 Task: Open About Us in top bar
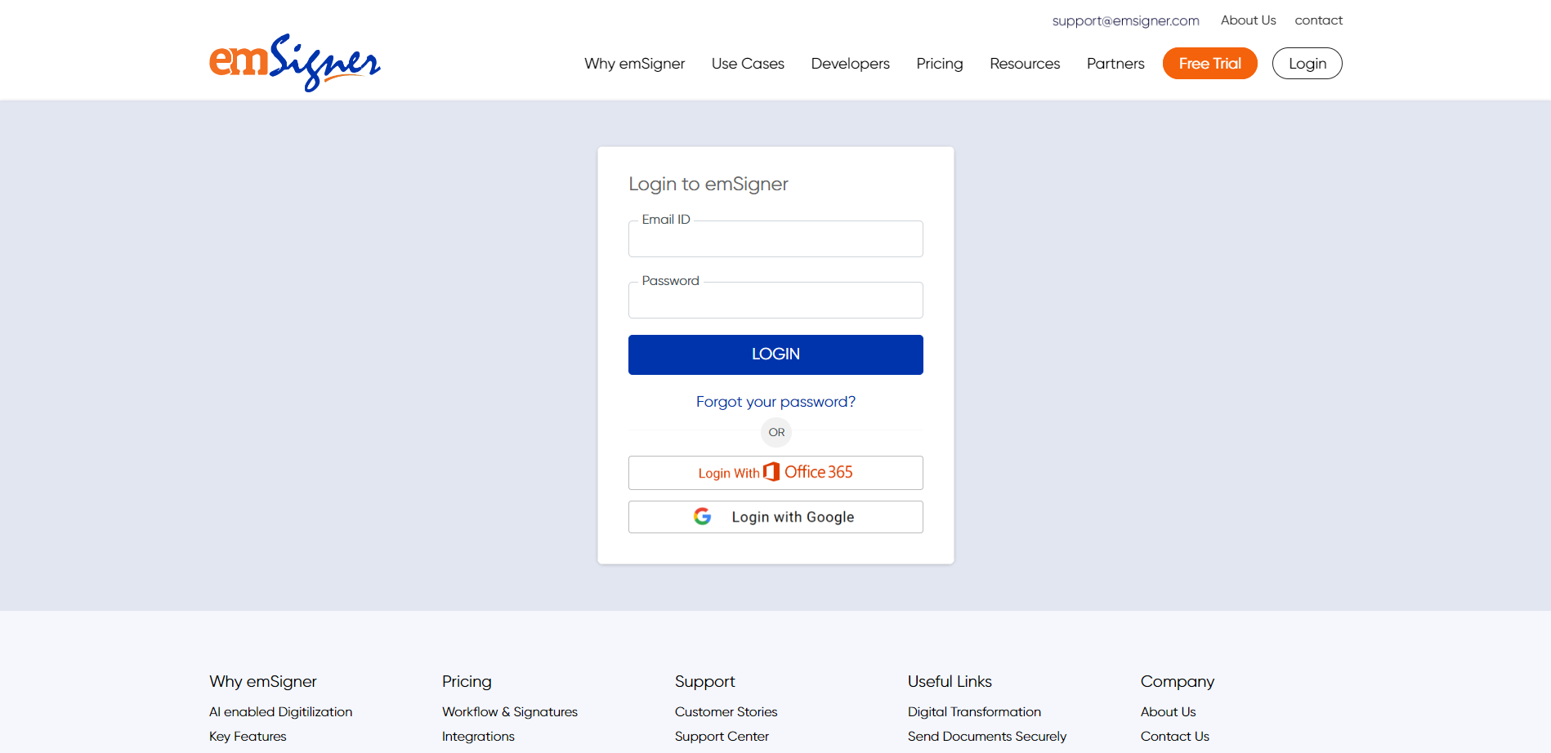coord(1248,20)
